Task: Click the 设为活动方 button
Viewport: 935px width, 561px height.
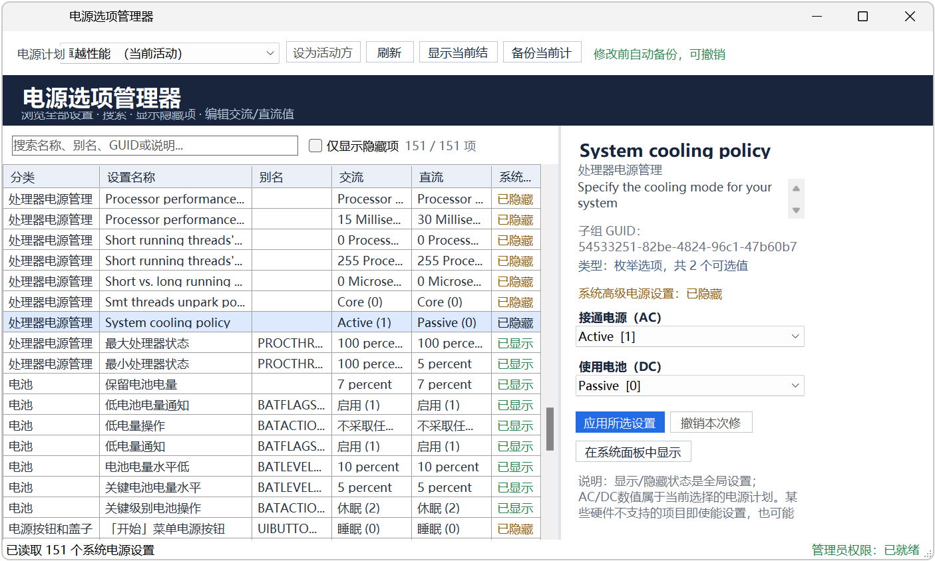Action: (x=323, y=53)
